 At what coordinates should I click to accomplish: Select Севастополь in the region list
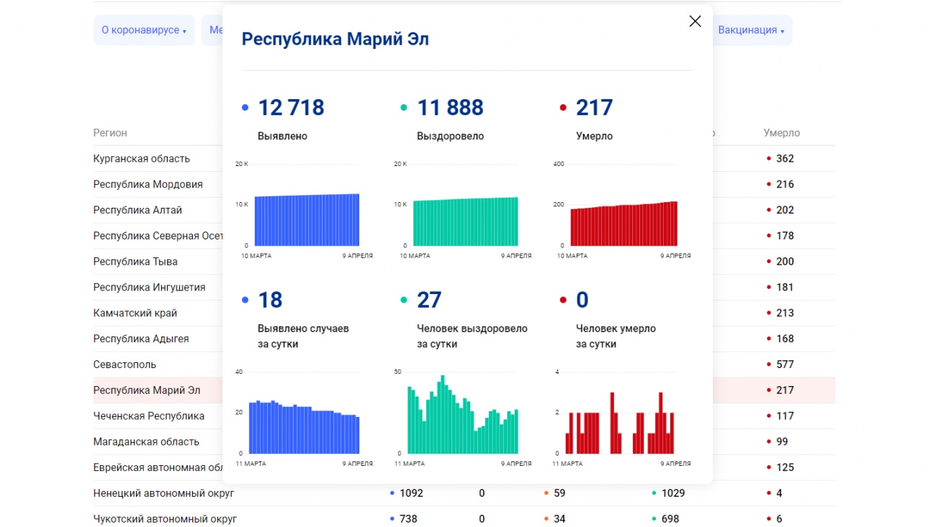click(125, 365)
